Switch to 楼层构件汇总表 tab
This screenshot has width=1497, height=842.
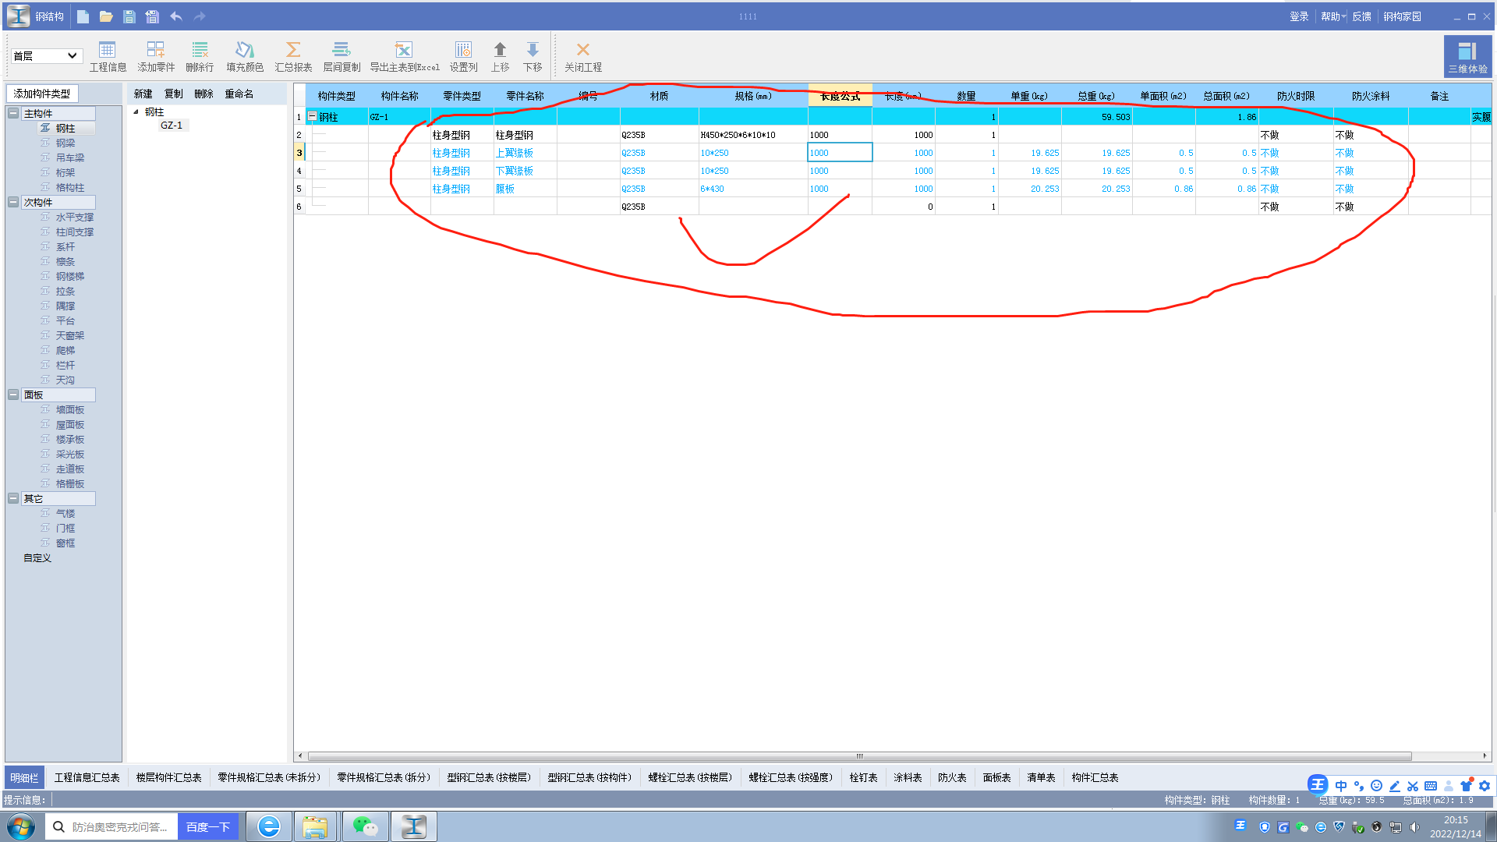pos(168,777)
